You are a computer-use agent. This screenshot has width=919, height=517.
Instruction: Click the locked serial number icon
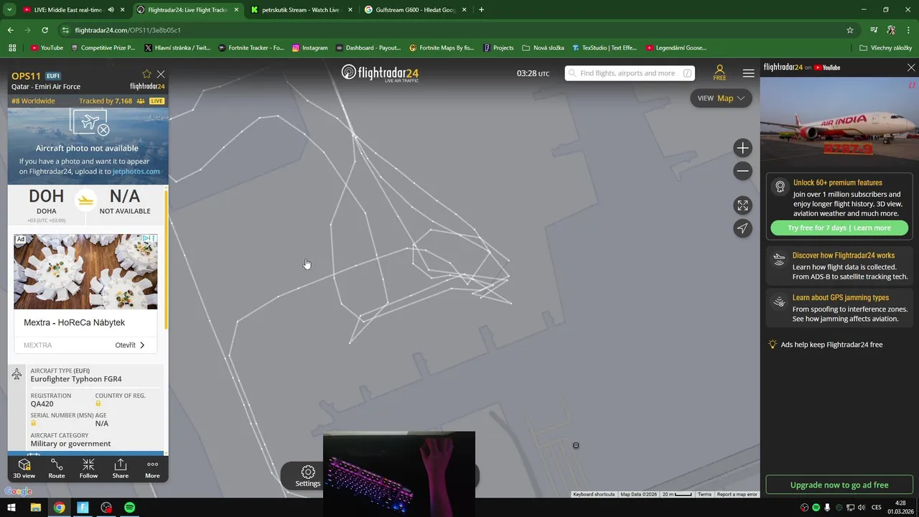[33, 423]
